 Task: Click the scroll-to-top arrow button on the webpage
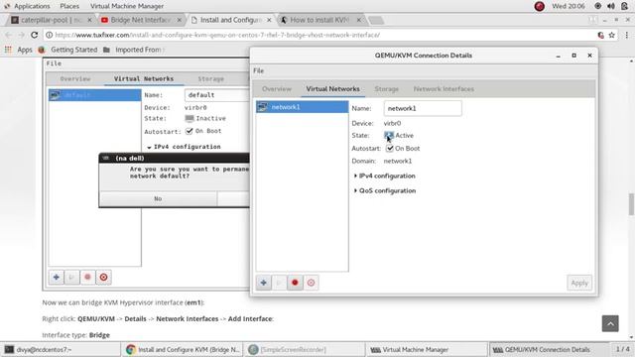pos(610,323)
